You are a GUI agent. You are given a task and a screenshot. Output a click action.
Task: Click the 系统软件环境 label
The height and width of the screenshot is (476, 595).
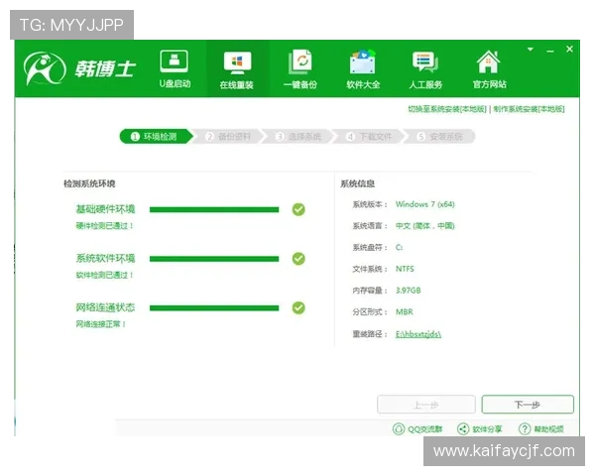[x=105, y=259]
